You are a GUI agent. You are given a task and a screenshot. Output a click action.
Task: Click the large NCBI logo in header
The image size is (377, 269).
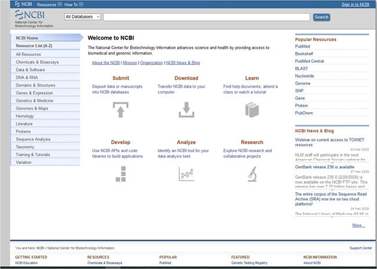(30, 15)
